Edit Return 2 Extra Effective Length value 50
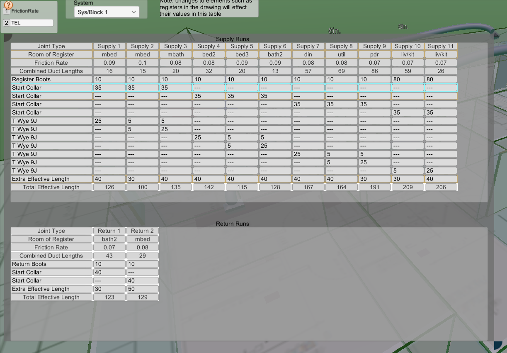The height and width of the screenshot is (353, 507). coord(142,289)
